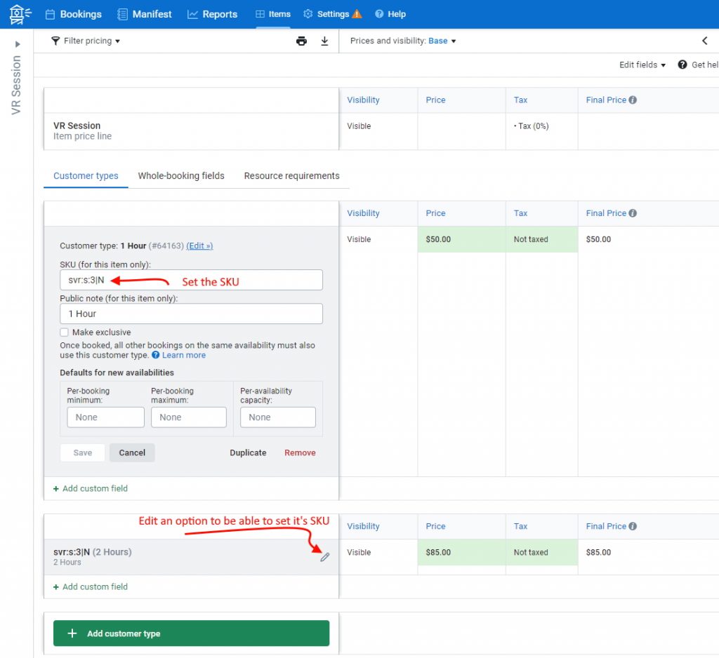Screen dimensions: 719x658
Task: Click Per-availability capacity field
Action: tap(278, 417)
